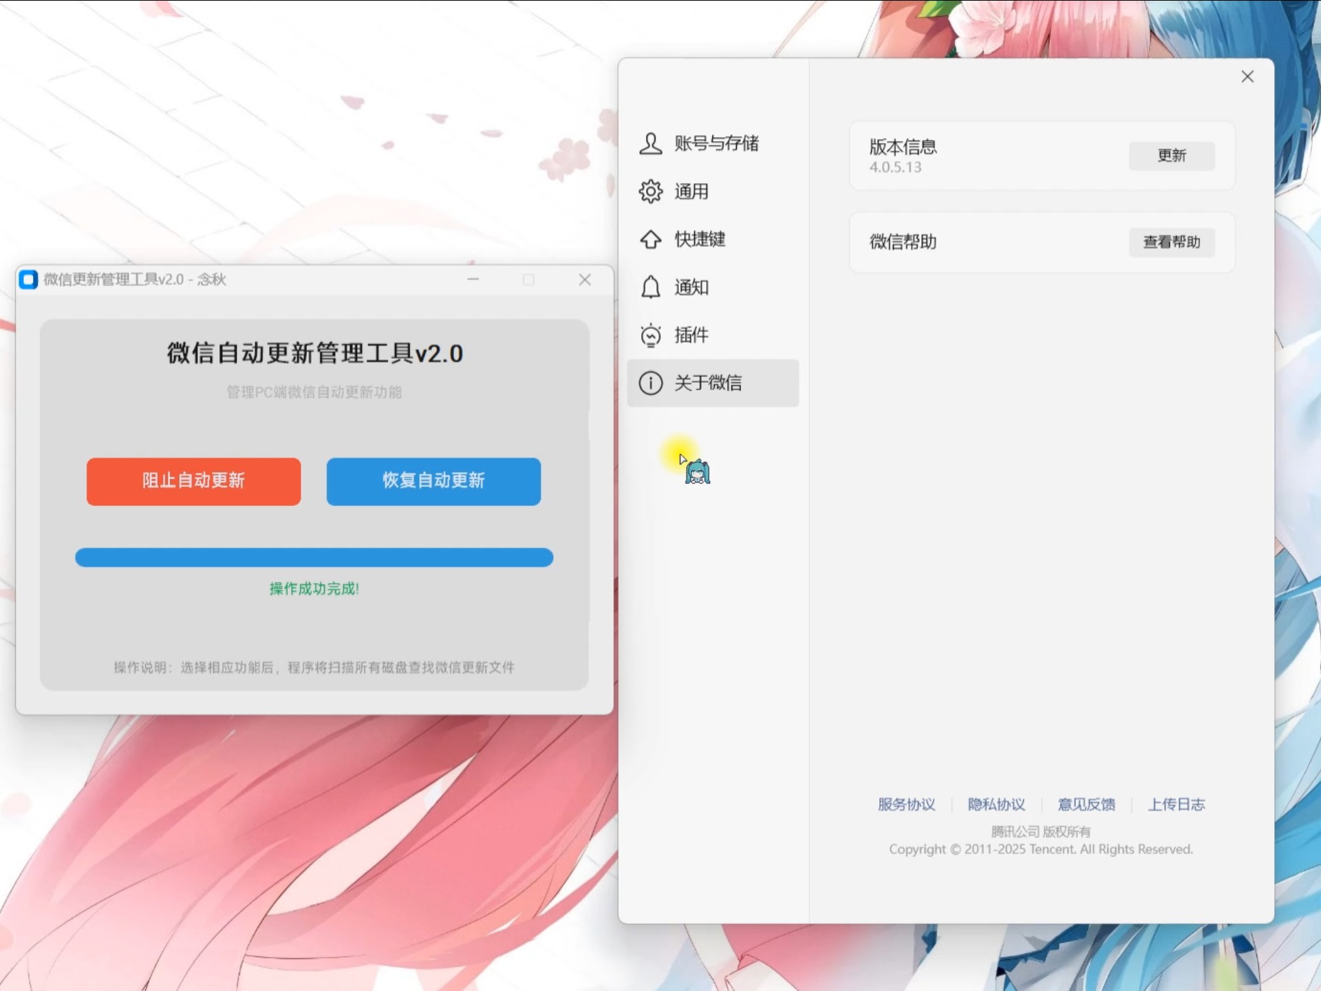Image resolution: width=1321 pixels, height=991 pixels.
Task: Click the Copyright 2011-2025 Tencent text
Action: tap(1040, 849)
